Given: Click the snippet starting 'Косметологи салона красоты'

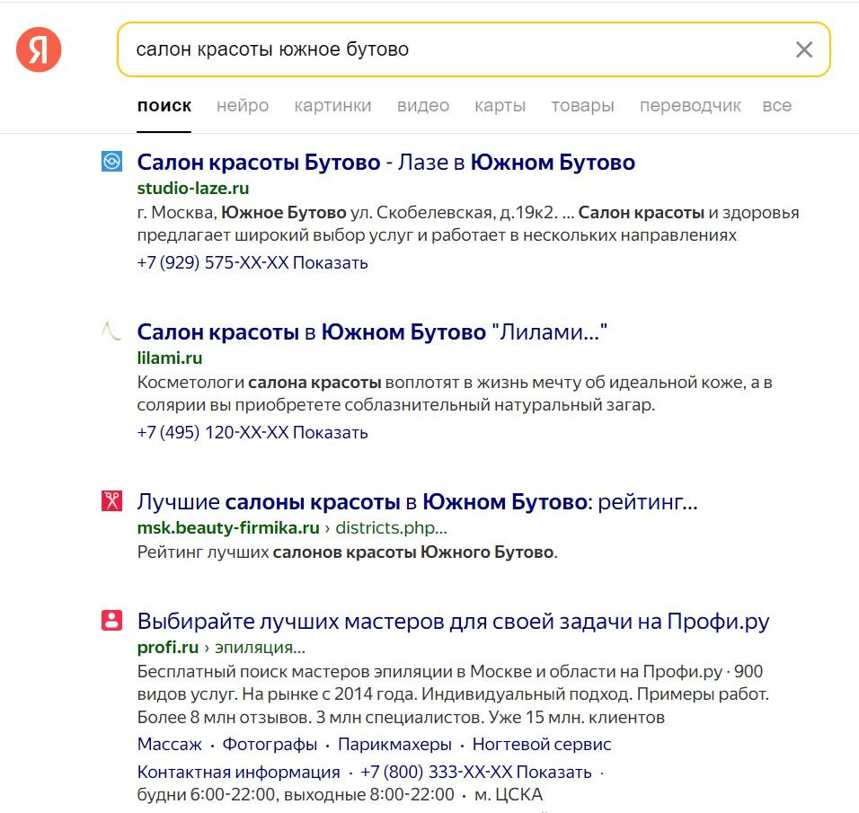Looking at the screenshot, I should pyautogui.click(x=455, y=393).
